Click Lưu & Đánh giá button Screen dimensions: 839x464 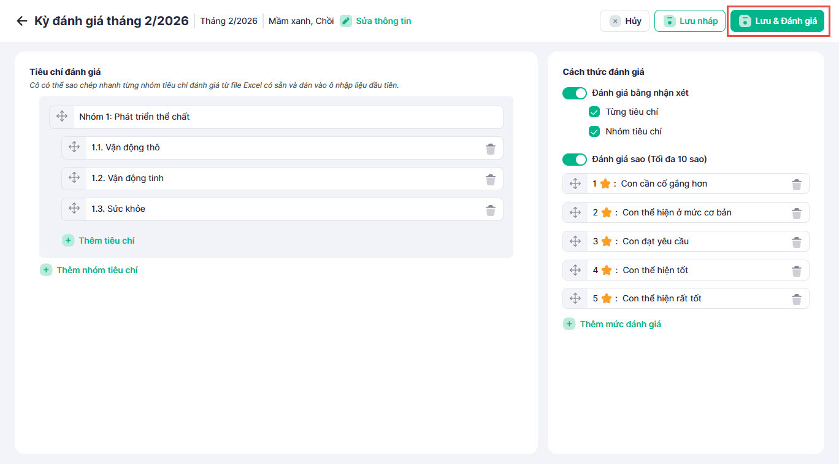click(x=777, y=21)
